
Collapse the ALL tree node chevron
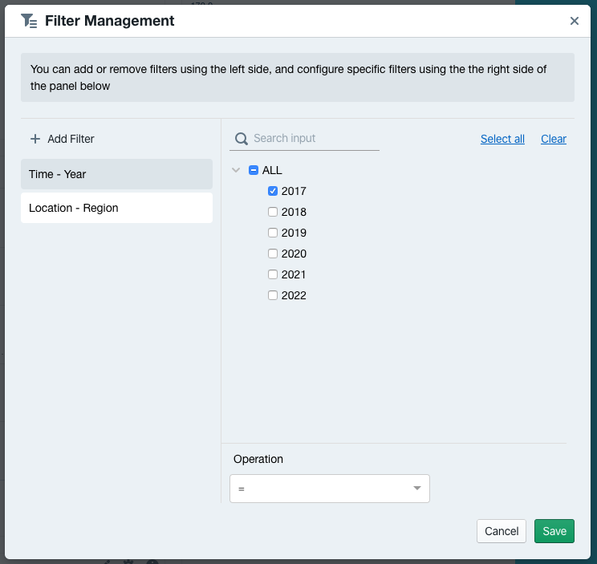click(x=236, y=170)
